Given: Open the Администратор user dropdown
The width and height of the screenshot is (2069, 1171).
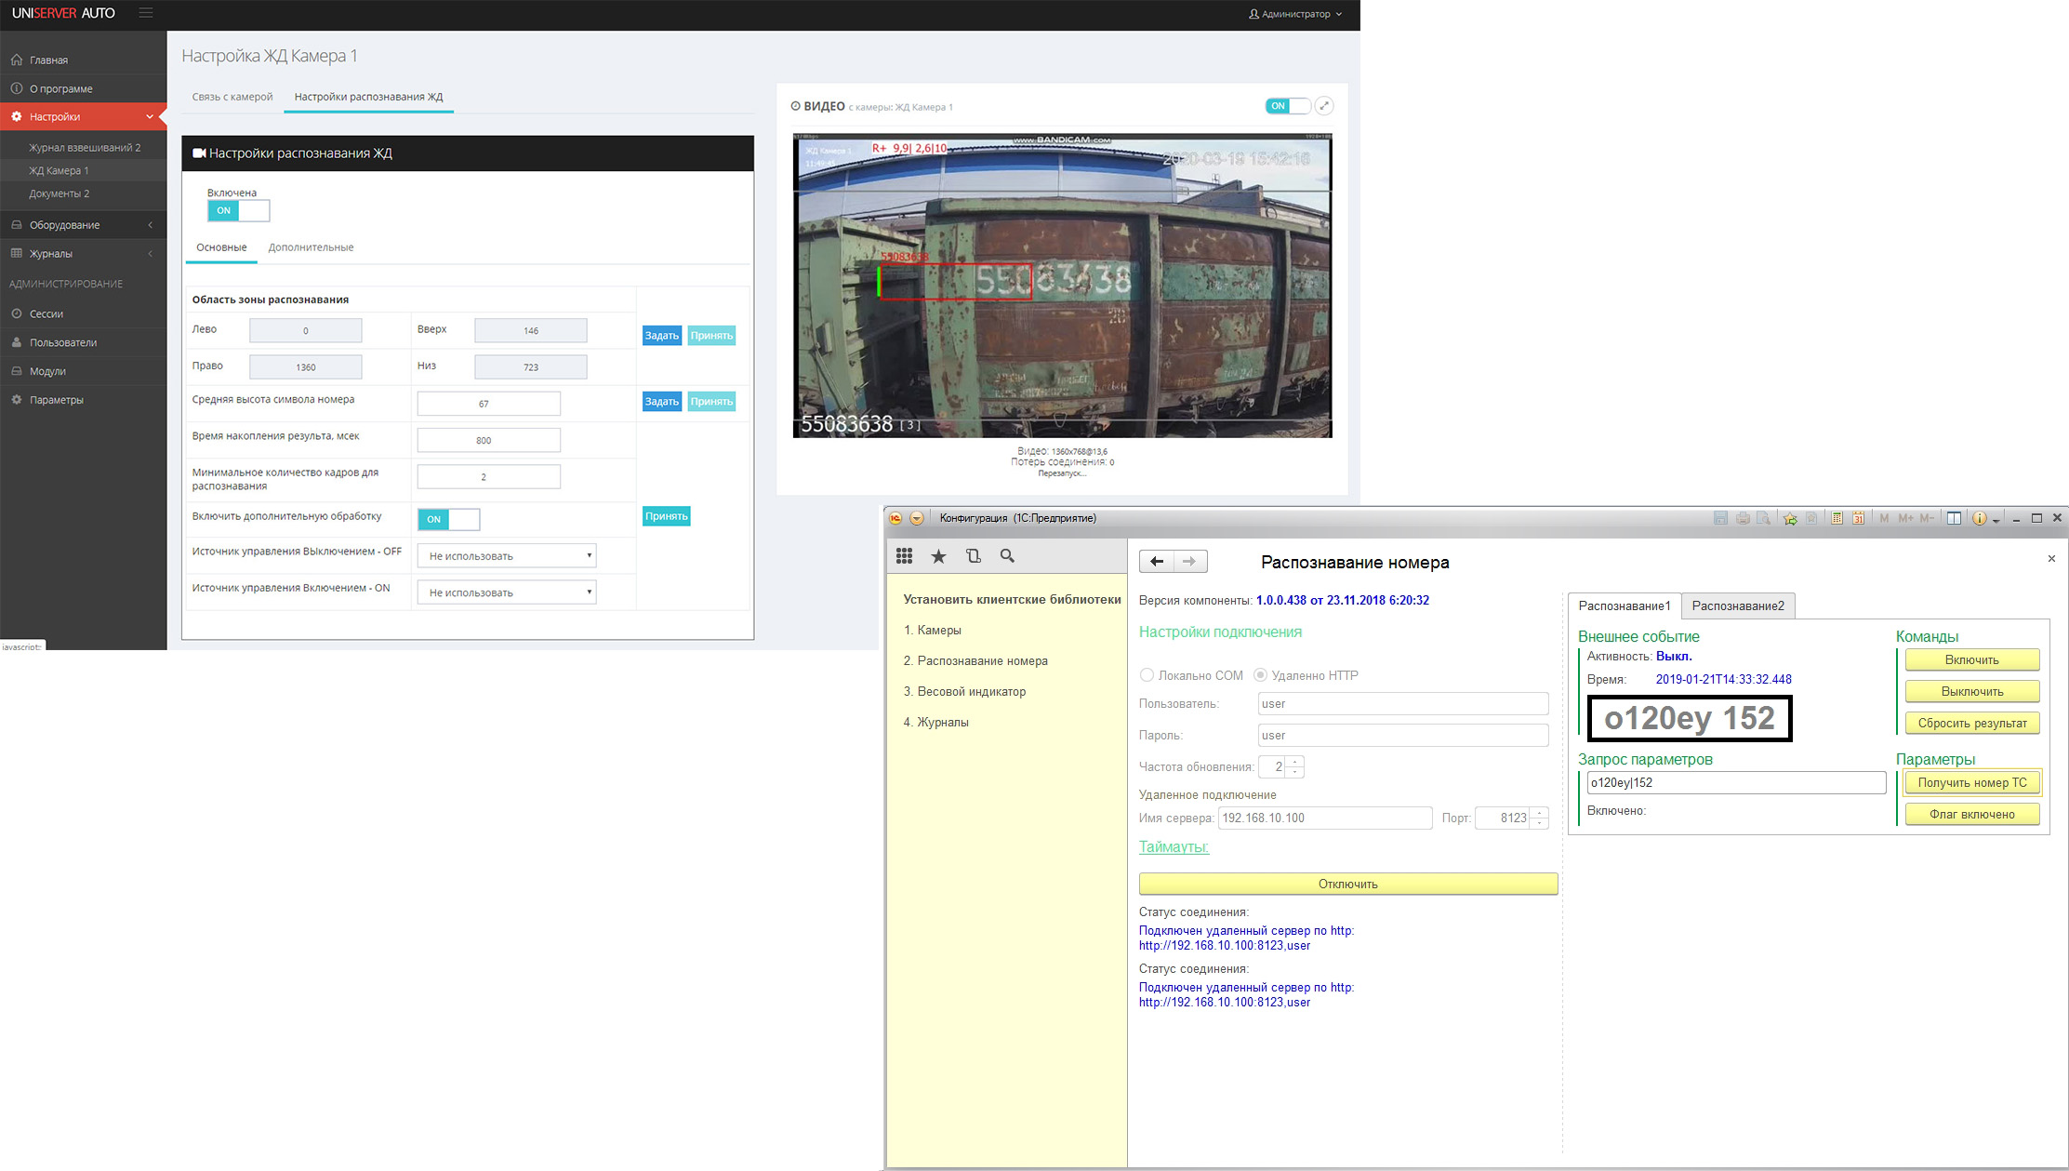Looking at the screenshot, I should point(1295,14).
